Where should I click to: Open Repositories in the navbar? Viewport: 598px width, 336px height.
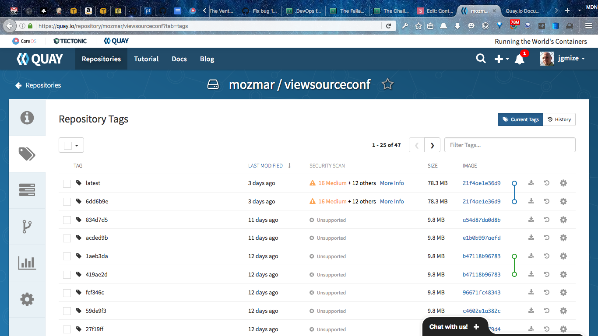tap(101, 59)
